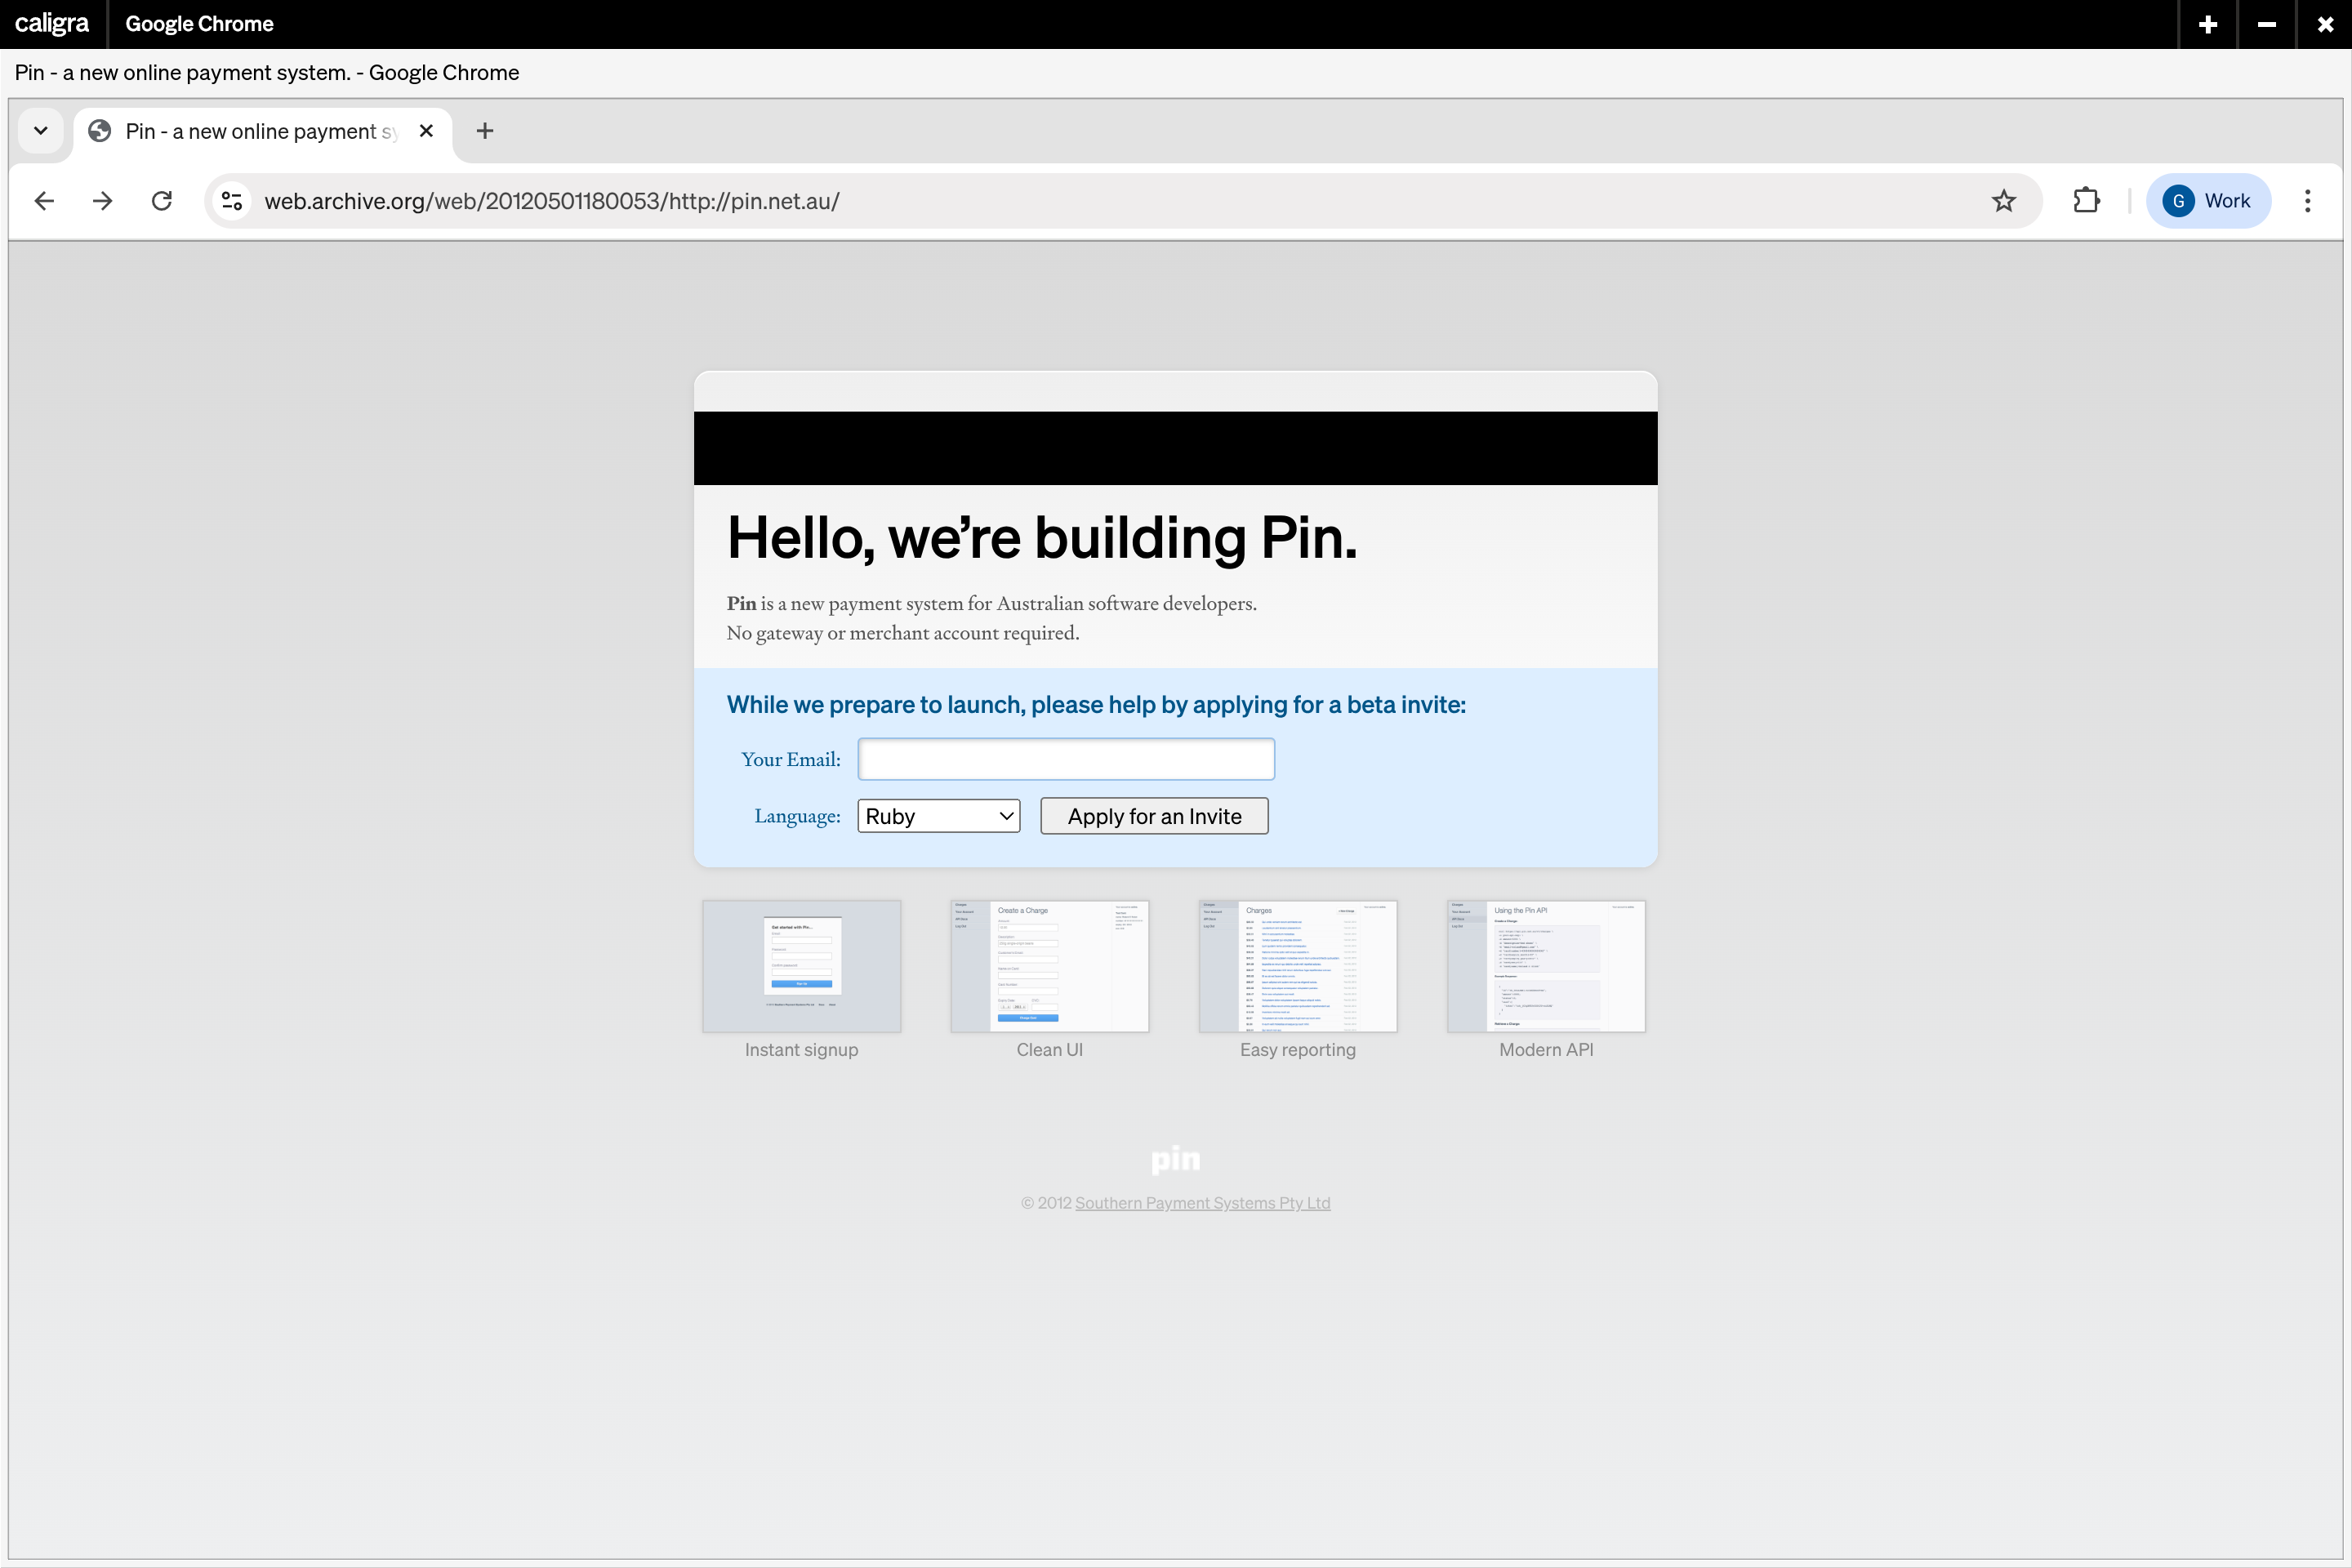This screenshot has width=2352, height=1568.
Task: Open the Extensions puzzle icon
Action: pyautogui.click(x=2086, y=201)
